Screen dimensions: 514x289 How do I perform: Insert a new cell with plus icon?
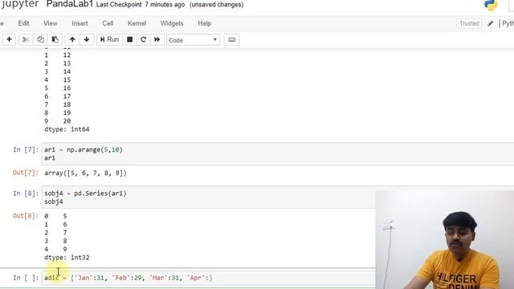click(9, 39)
